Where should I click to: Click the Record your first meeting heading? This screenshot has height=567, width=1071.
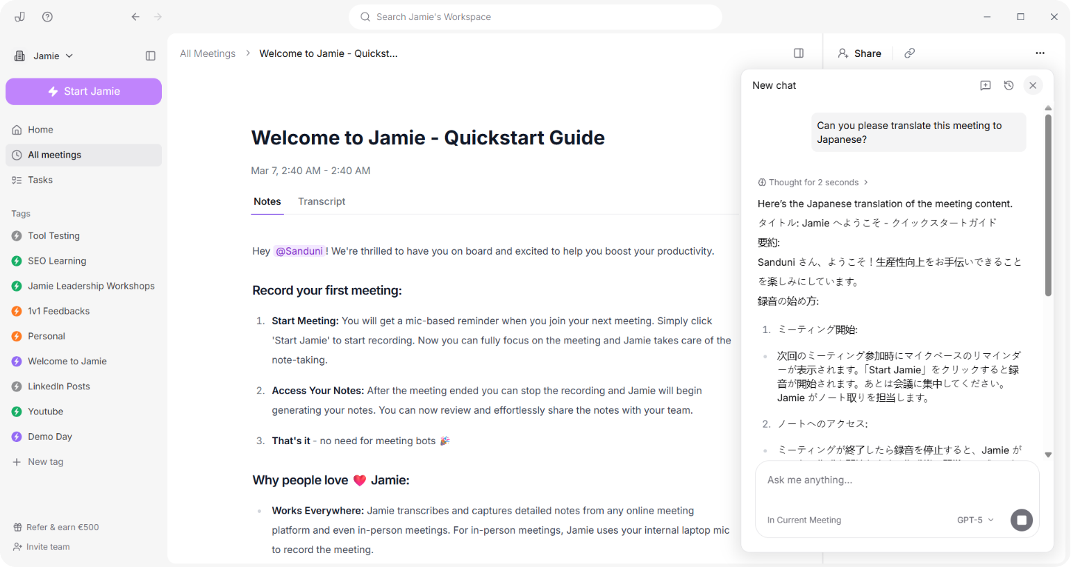click(x=327, y=291)
